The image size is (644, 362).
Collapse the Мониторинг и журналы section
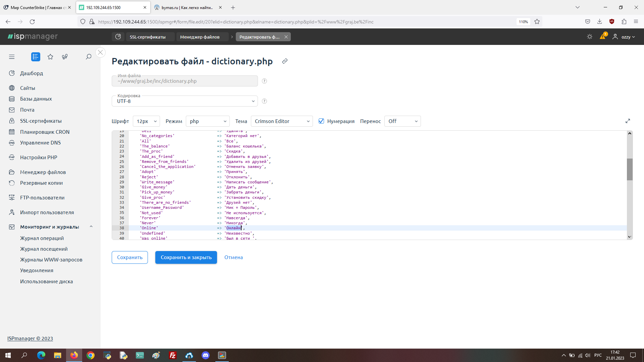91,227
